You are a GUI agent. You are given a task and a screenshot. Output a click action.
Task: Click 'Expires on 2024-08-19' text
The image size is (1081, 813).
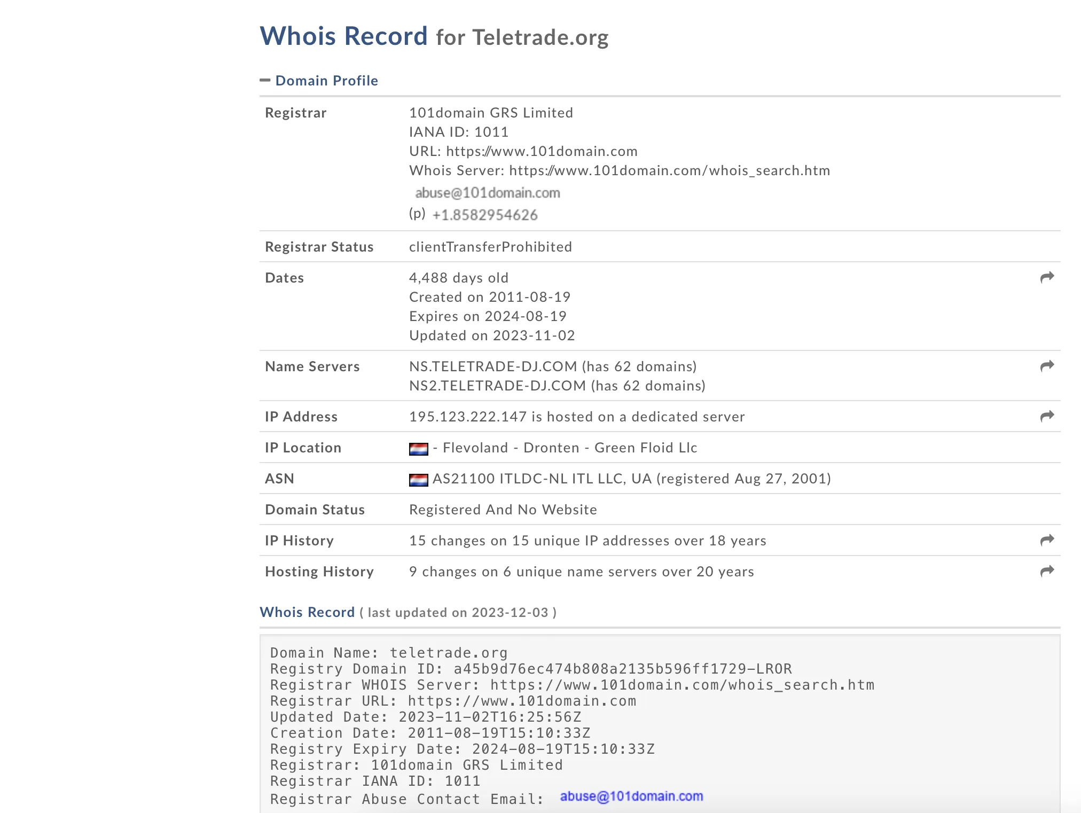[488, 316]
